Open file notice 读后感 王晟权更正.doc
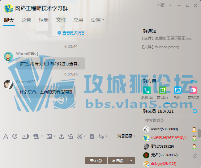This screenshot has height=168, width=201. [x=167, y=38]
